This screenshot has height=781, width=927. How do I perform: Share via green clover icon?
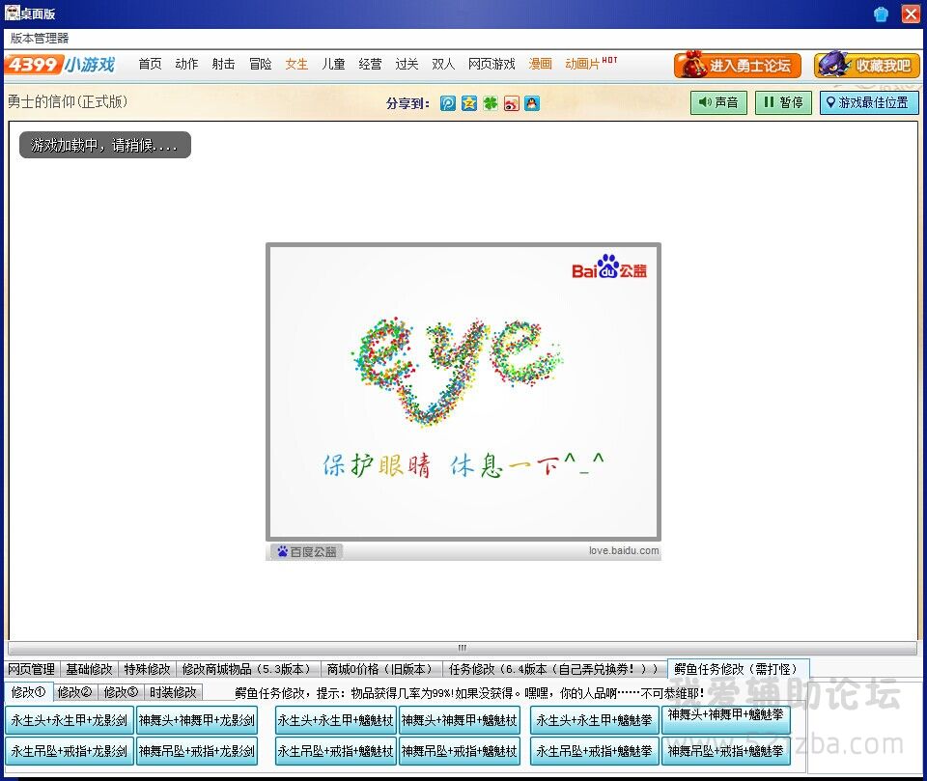point(491,103)
